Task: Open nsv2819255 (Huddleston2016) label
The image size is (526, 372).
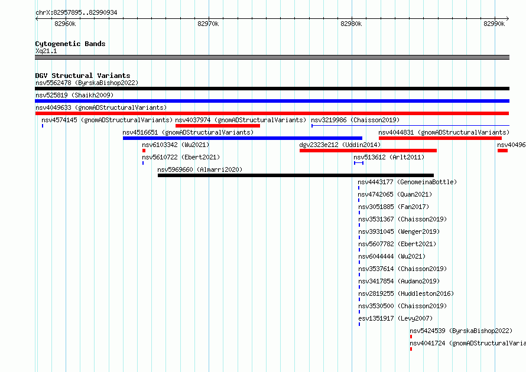Action: click(406, 293)
